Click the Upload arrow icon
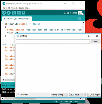Viewport: 102px width, 104px height. [x=9, y=13]
